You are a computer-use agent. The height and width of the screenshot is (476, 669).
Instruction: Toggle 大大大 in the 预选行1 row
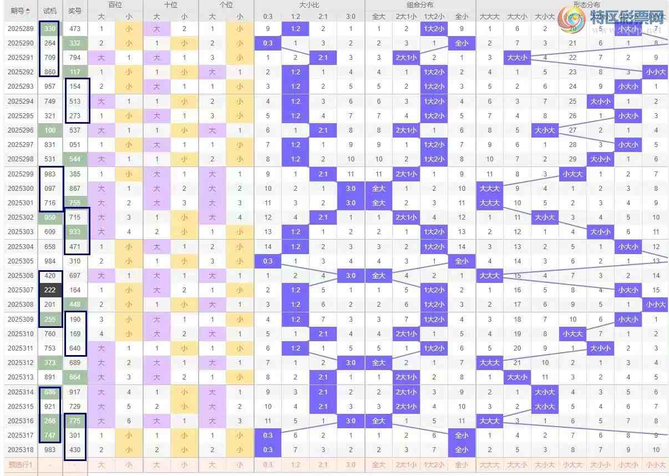(489, 464)
